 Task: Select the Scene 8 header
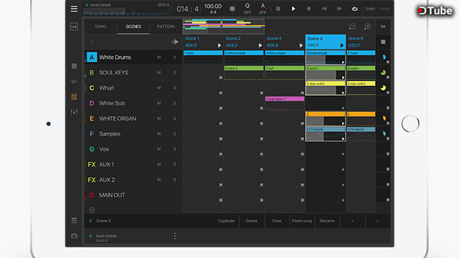pyautogui.click(x=361, y=42)
